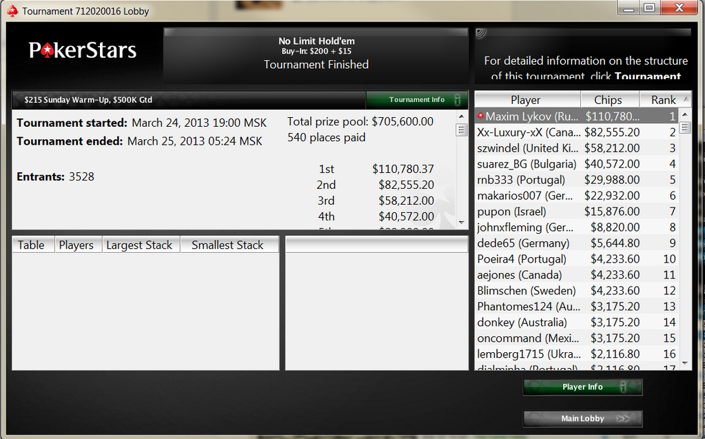Sort player list by Rank column

(665, 99)
